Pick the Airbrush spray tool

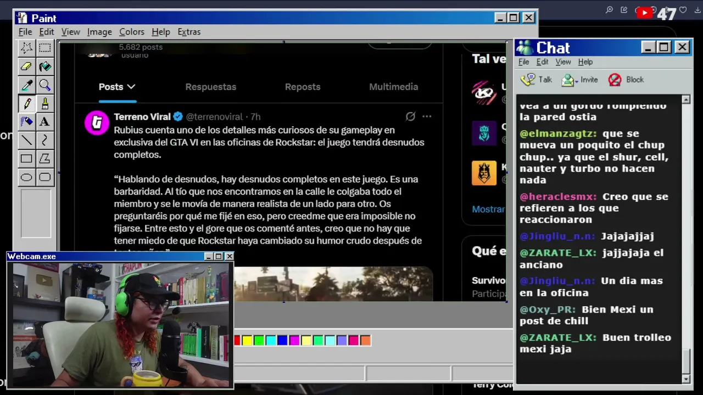(26, 122)
